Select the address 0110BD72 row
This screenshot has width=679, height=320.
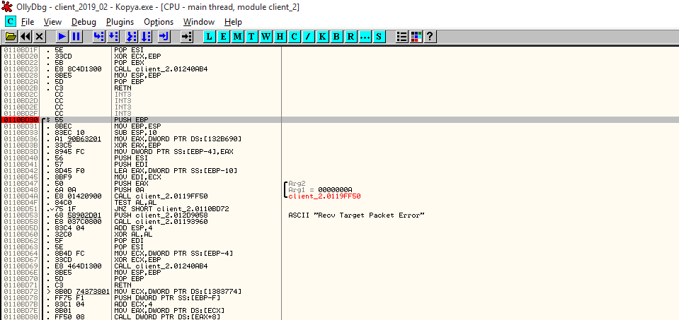click(x=21, y=292)
